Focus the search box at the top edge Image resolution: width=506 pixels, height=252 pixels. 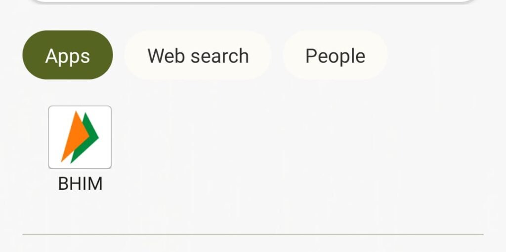pos(253,1)
